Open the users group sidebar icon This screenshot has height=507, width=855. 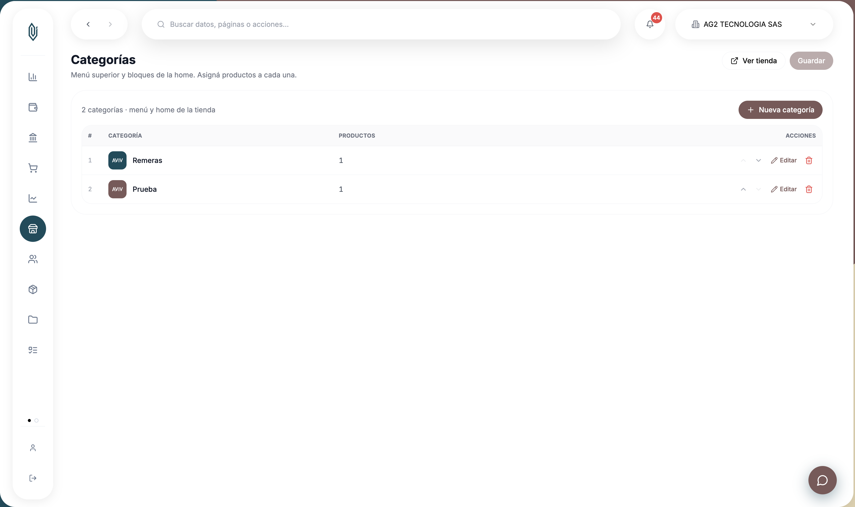pyautogui.click(x=33, y=259)
